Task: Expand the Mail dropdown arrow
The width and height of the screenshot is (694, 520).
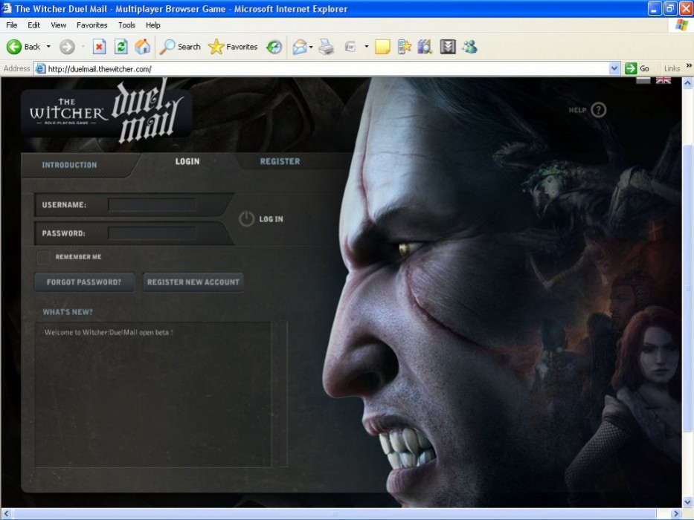Action: [x=311, y=46]
